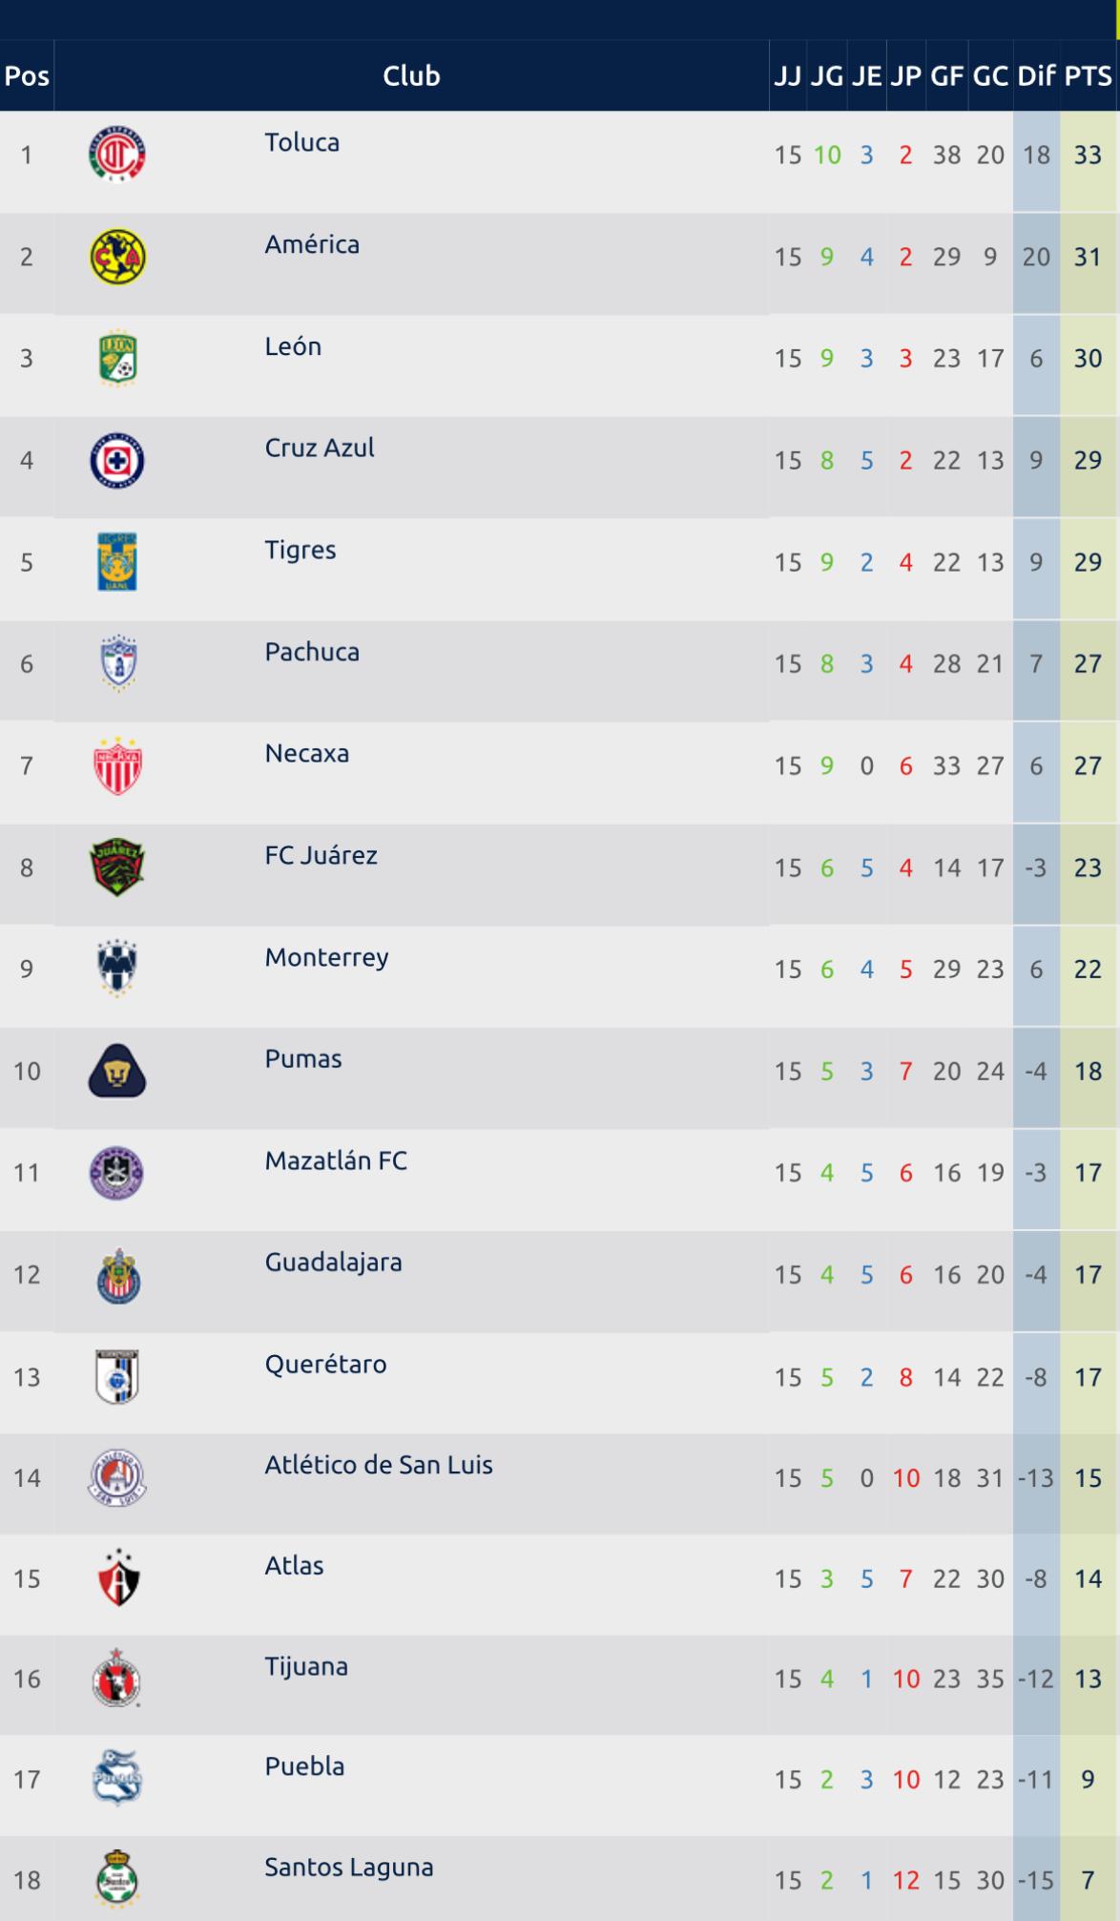Select the Cruz Azul crest icon
The image size is (1120, 1921).
[x=117, y=461]
